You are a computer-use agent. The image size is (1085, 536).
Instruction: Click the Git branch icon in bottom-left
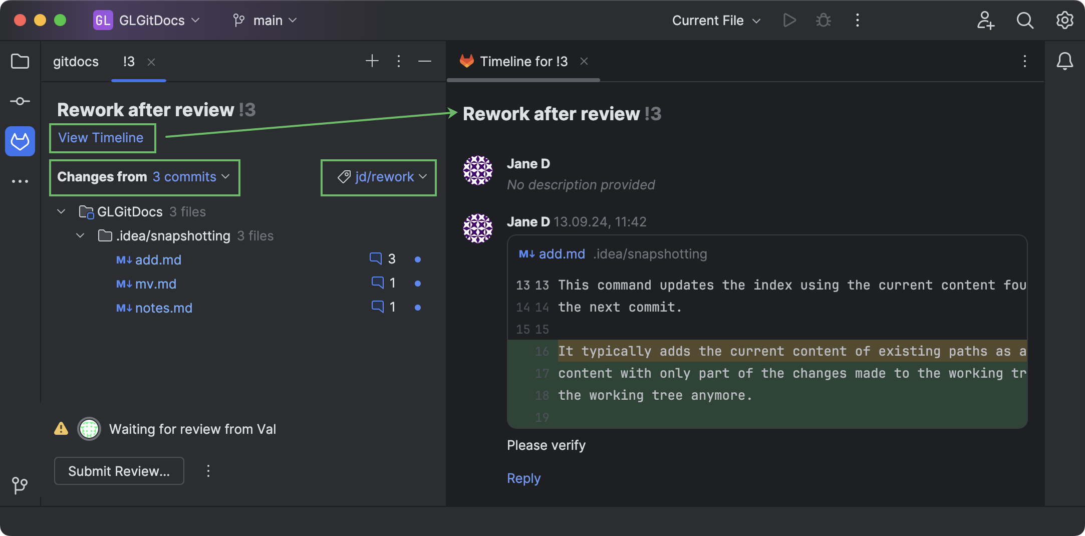pyautogui.click(x=20, y=485)
